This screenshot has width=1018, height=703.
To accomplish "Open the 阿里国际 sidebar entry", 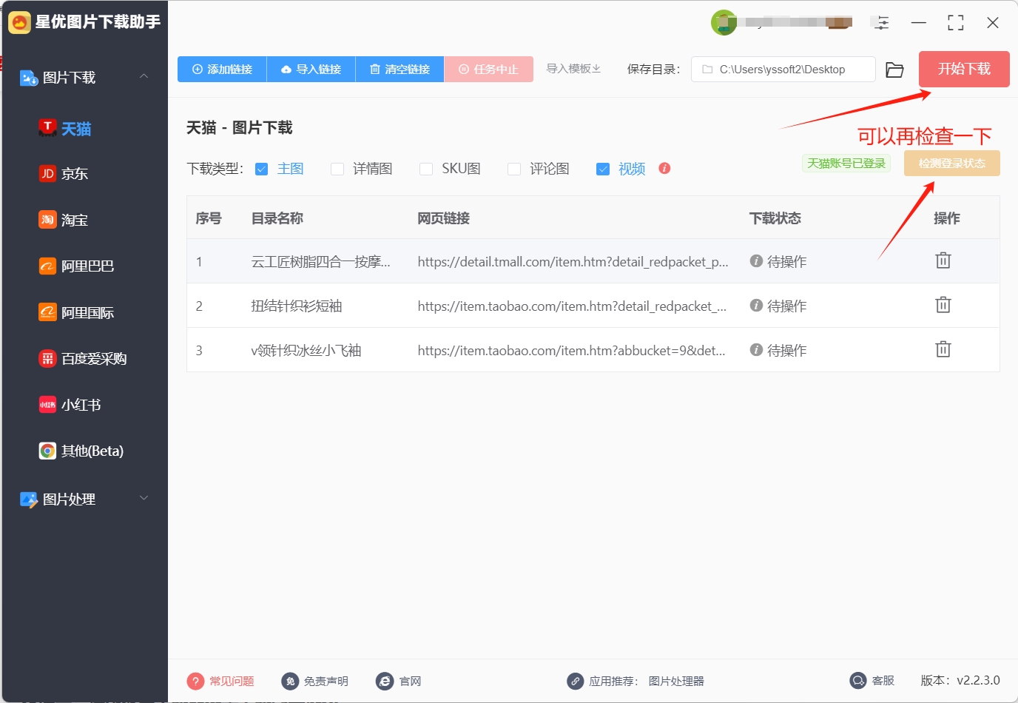I will coord(77,312).
